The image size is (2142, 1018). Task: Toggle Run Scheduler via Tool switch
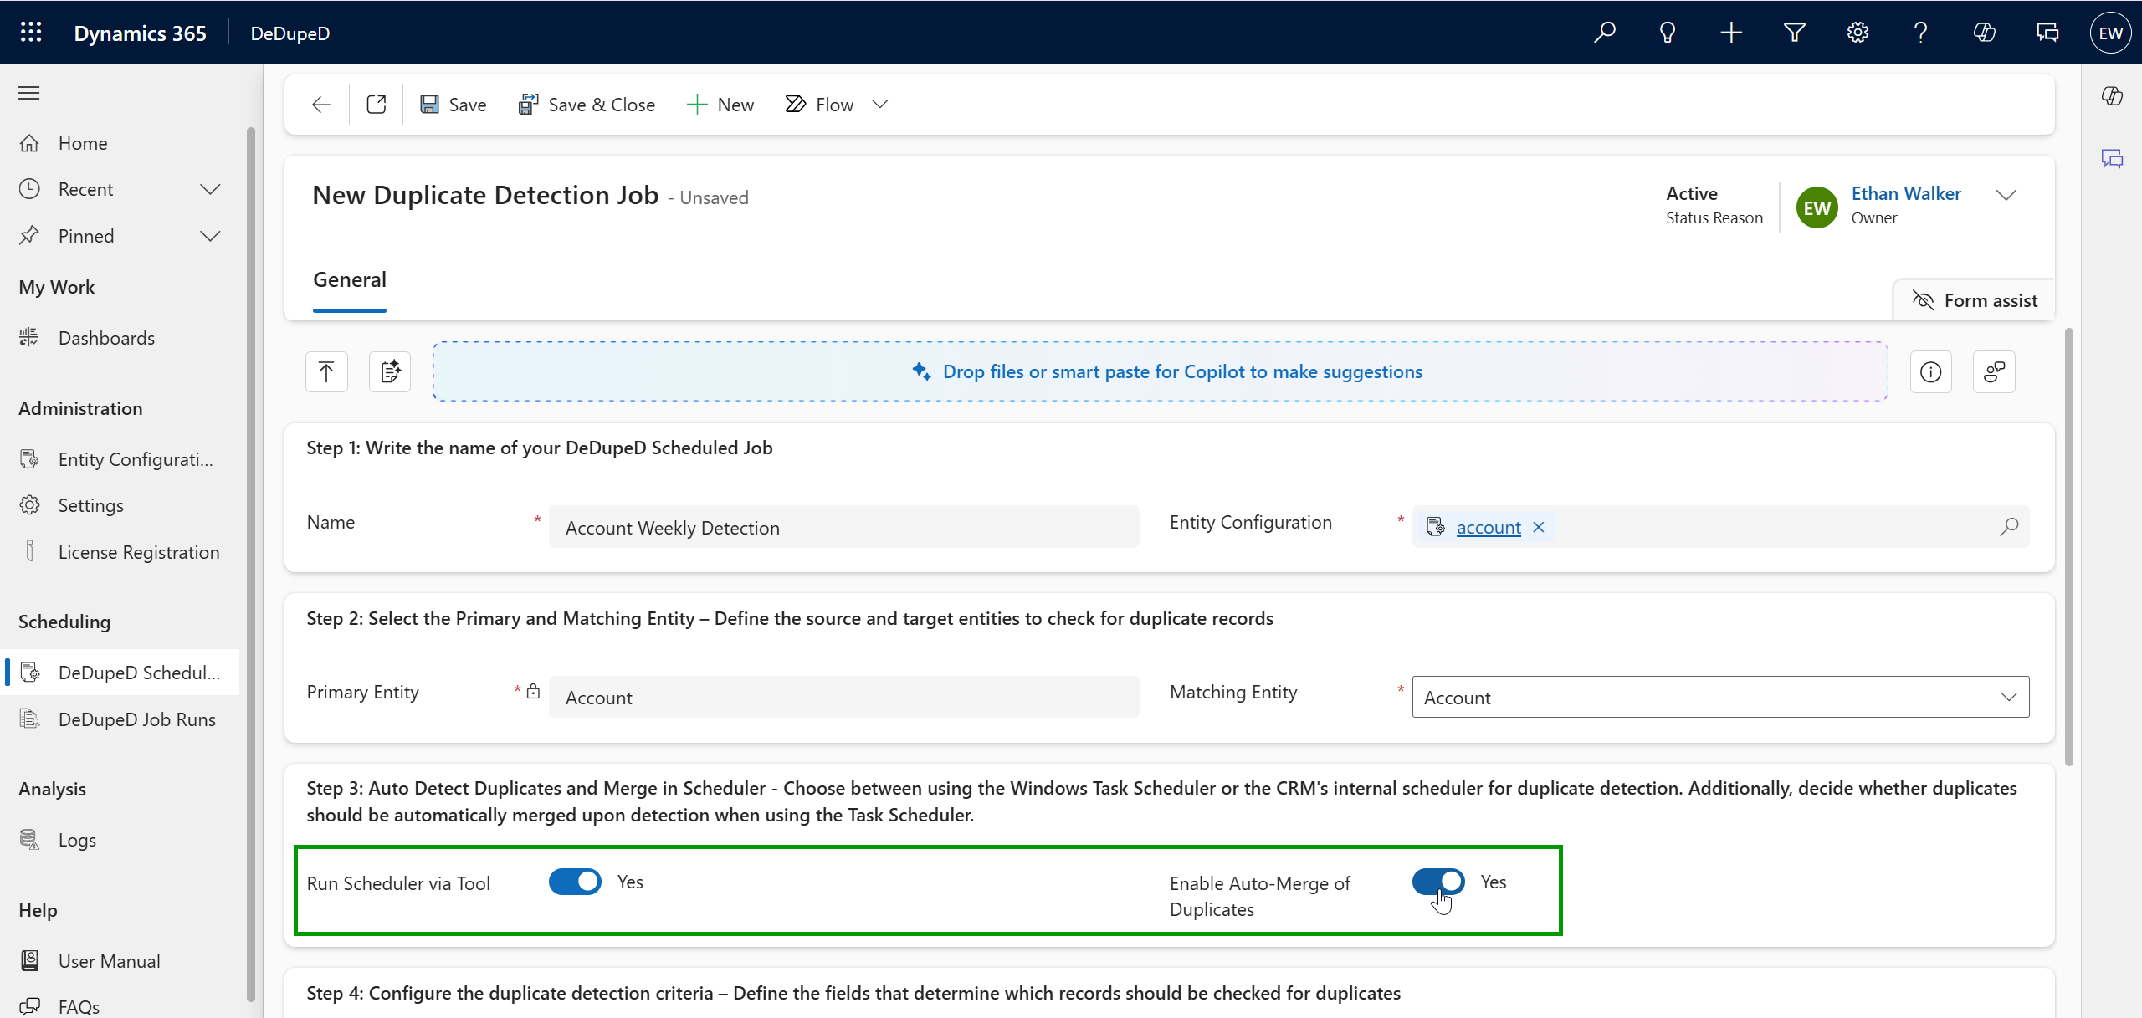tap(575, 882)
